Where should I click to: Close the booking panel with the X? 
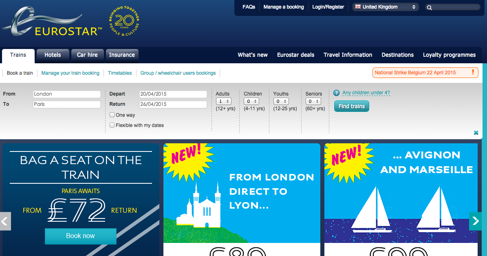tap(476, 133)
